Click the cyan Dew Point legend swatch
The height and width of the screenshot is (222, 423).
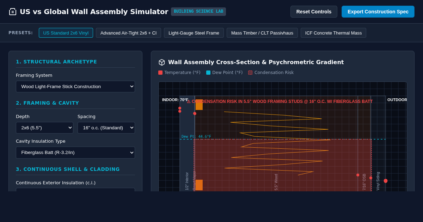click(208, 73)
